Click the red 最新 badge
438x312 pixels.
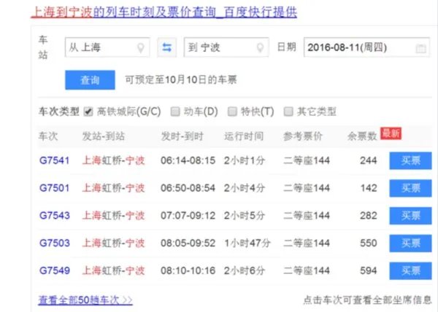click(391, 133)
